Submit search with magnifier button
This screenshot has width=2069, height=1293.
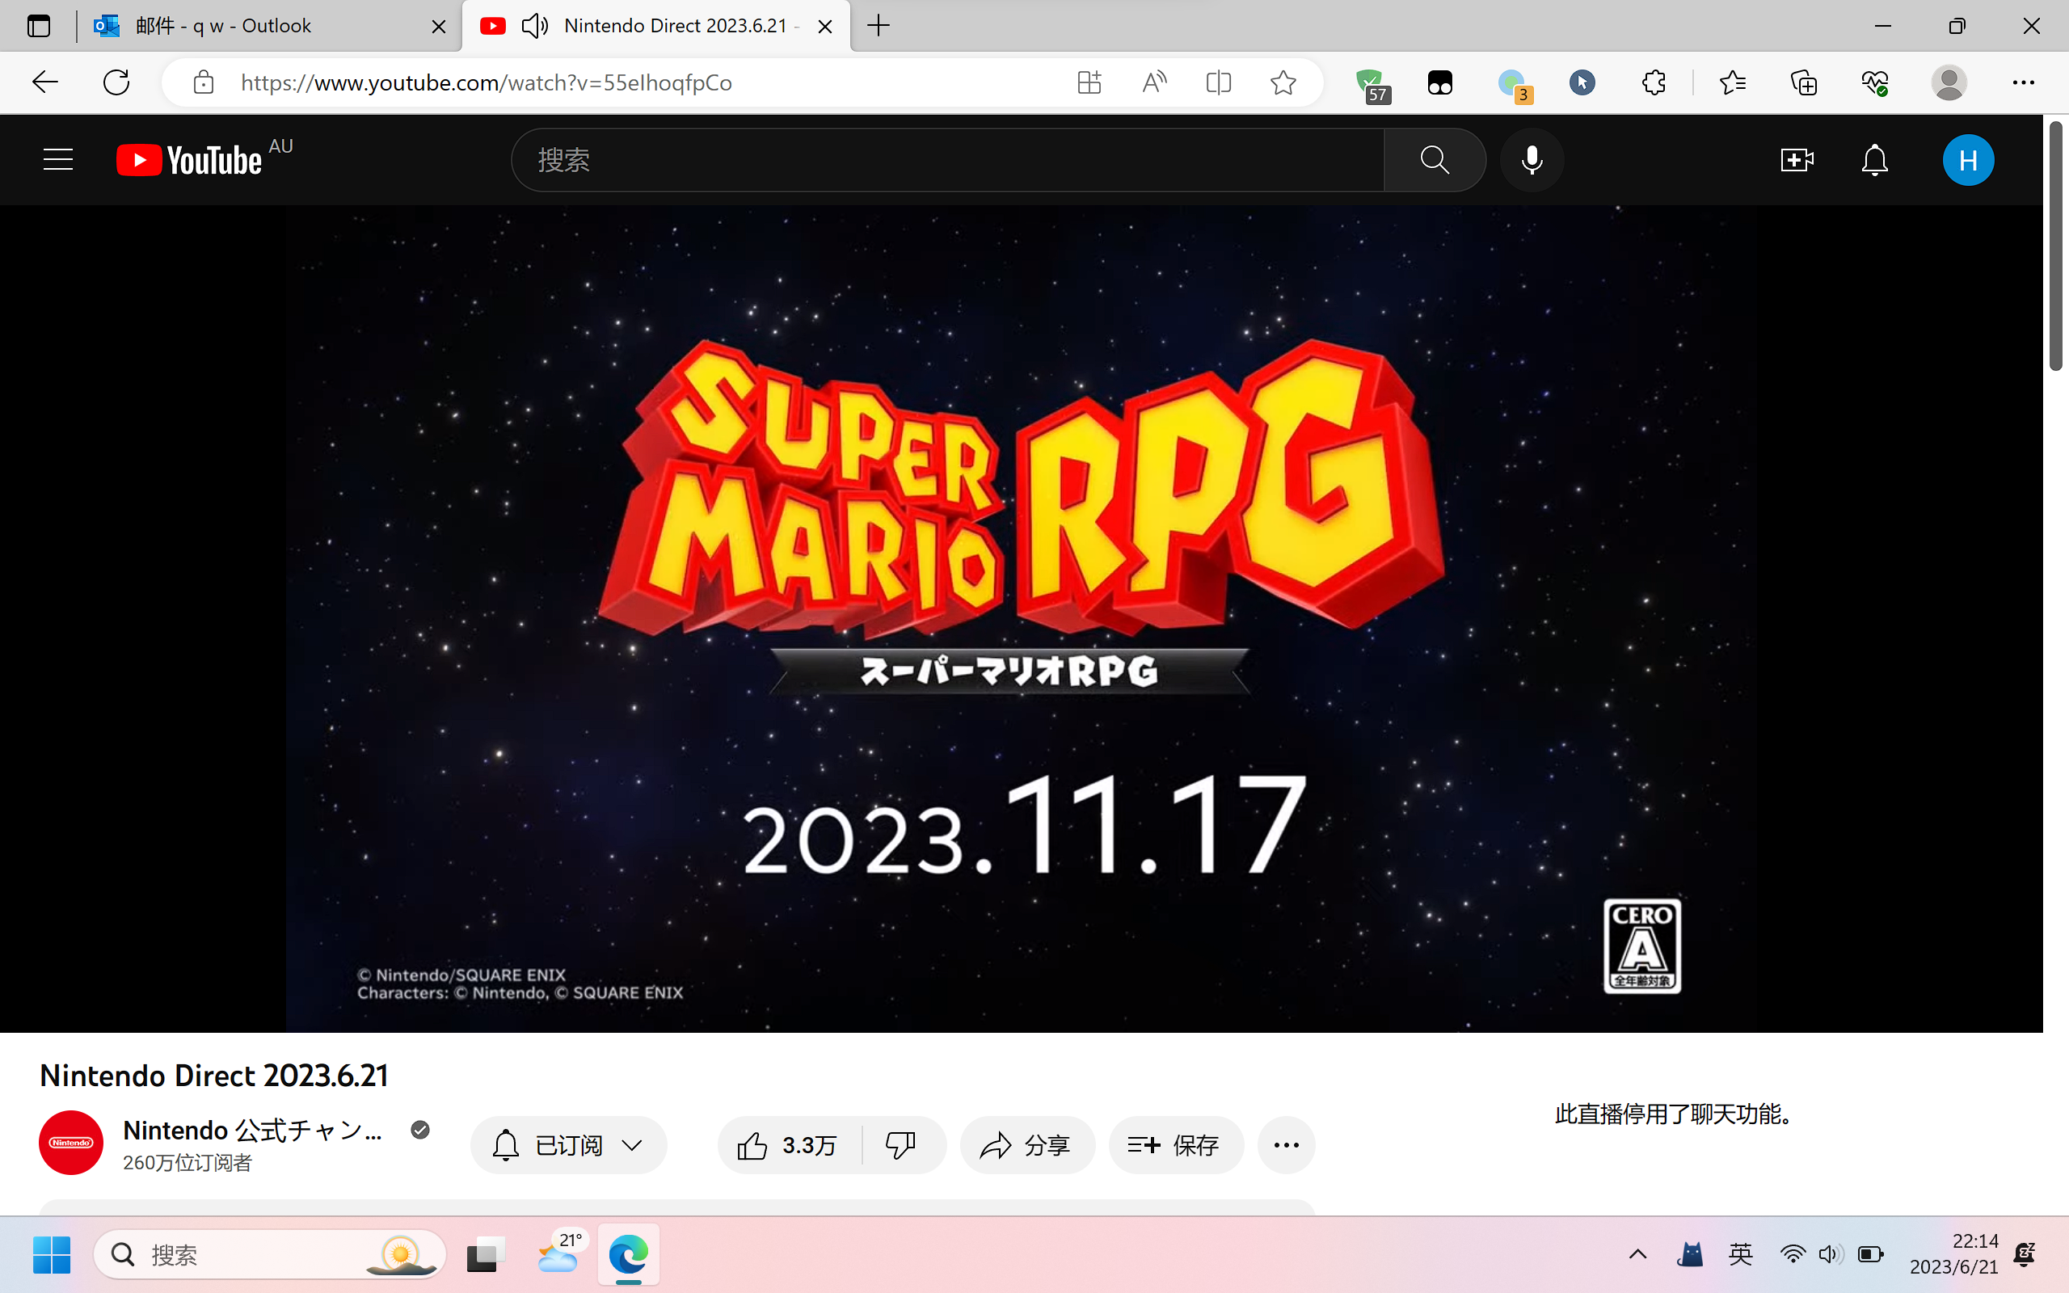click(1435, 160)
